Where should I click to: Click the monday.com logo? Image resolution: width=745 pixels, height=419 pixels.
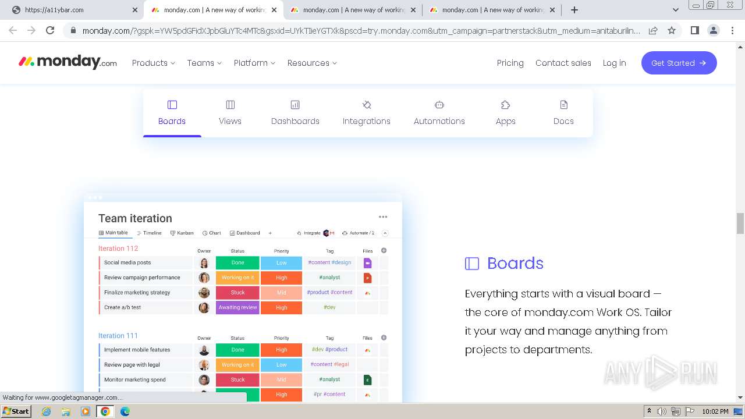pyautogui.click(x=68, y=62)
